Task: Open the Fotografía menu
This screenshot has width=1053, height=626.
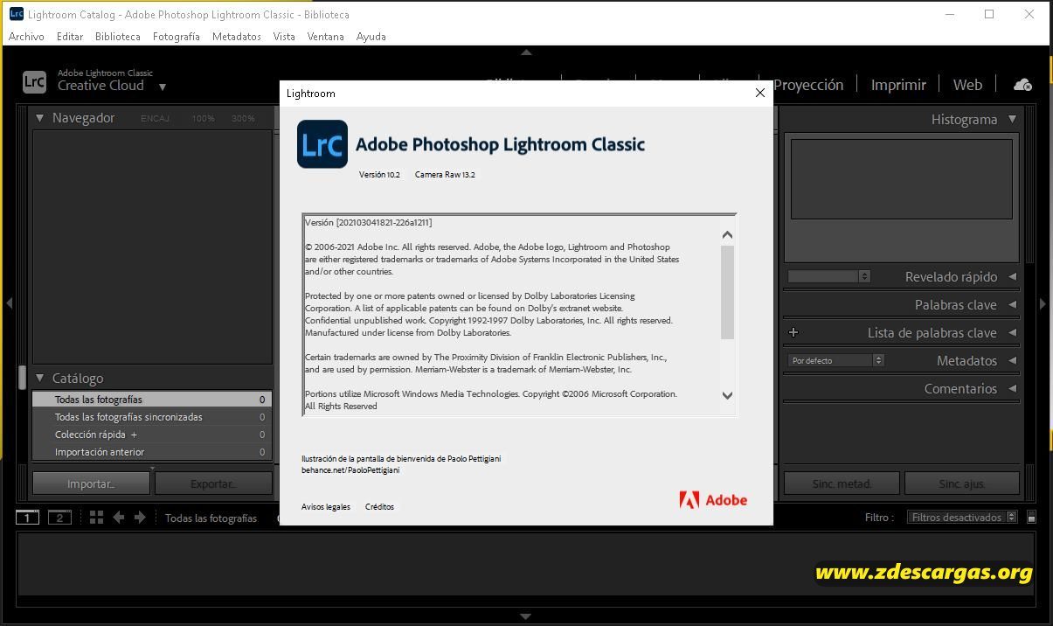Action: pyautogui.click(x=177, y=37)
